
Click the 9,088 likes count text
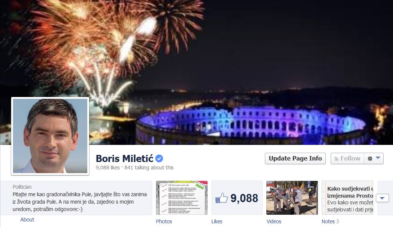[x=108, y=168]
